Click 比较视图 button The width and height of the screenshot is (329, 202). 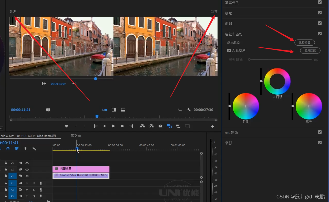click(x=304, y=43)
